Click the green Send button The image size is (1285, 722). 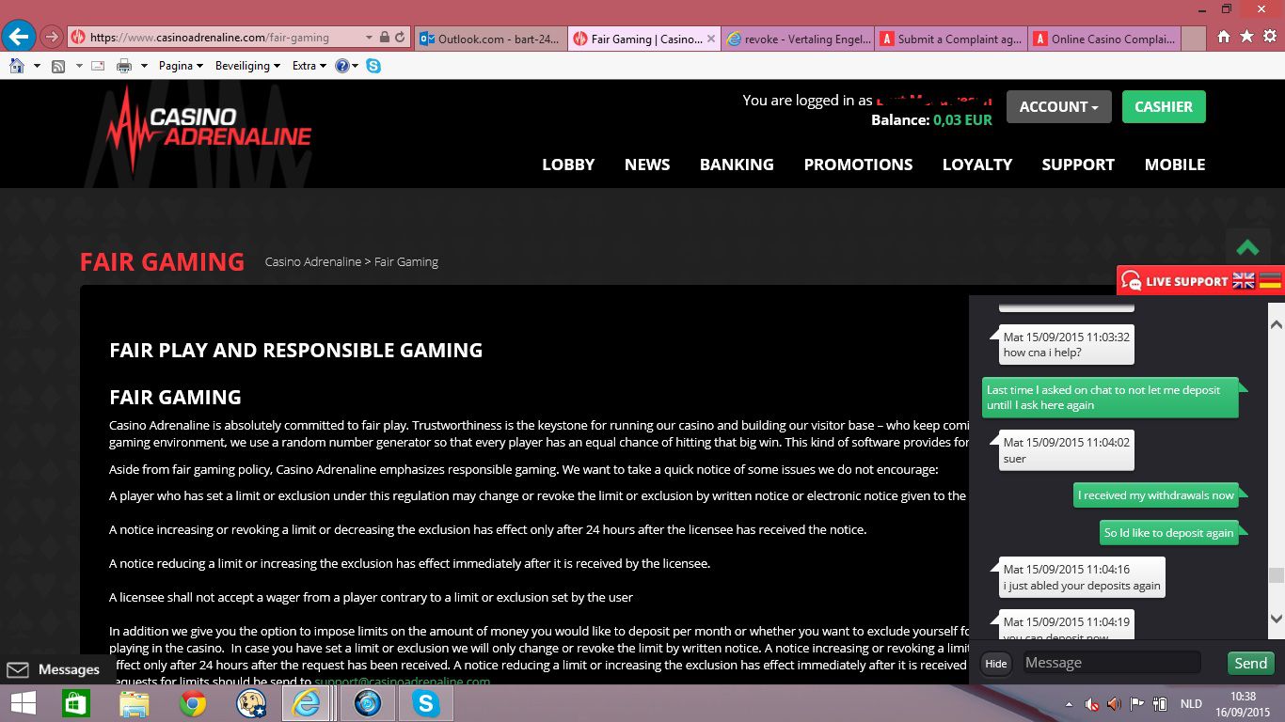(x=1251, y=663)
